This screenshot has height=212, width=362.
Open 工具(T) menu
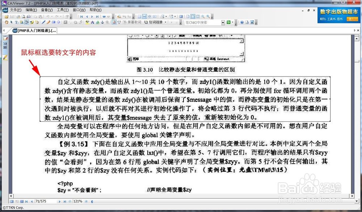(x=63, y=10)
